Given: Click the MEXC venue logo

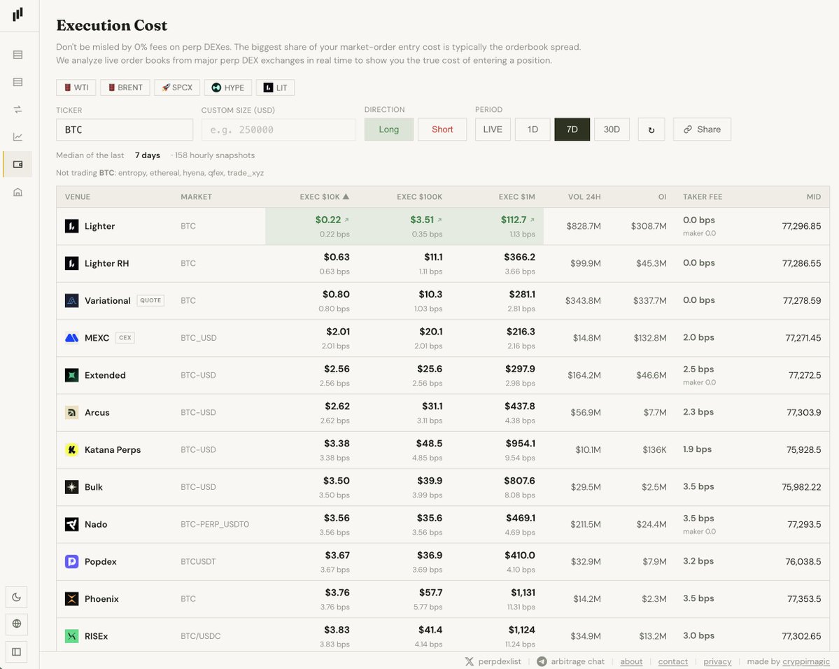Looking at the screenshot, I should coord(71,338).
